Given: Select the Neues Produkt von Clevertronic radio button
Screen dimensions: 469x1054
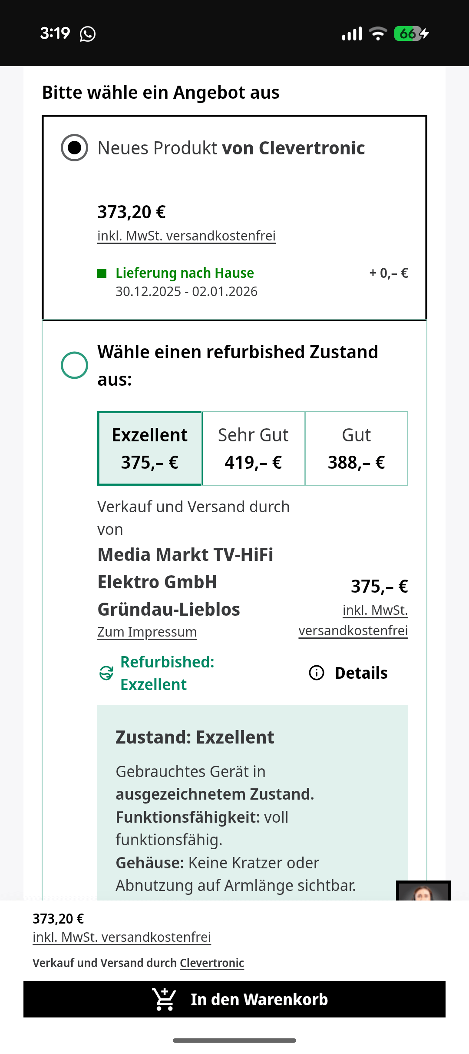Looking at the screenshot, I should coord(74,148).
